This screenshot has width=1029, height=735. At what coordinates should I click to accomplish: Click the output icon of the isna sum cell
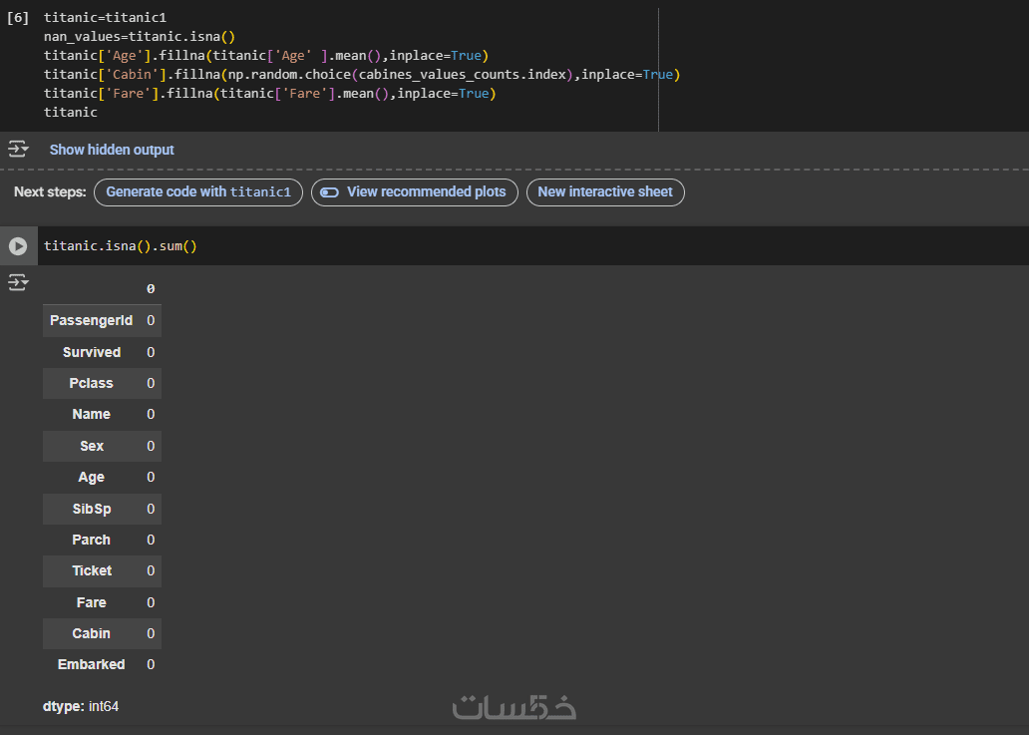pos(18,283)
